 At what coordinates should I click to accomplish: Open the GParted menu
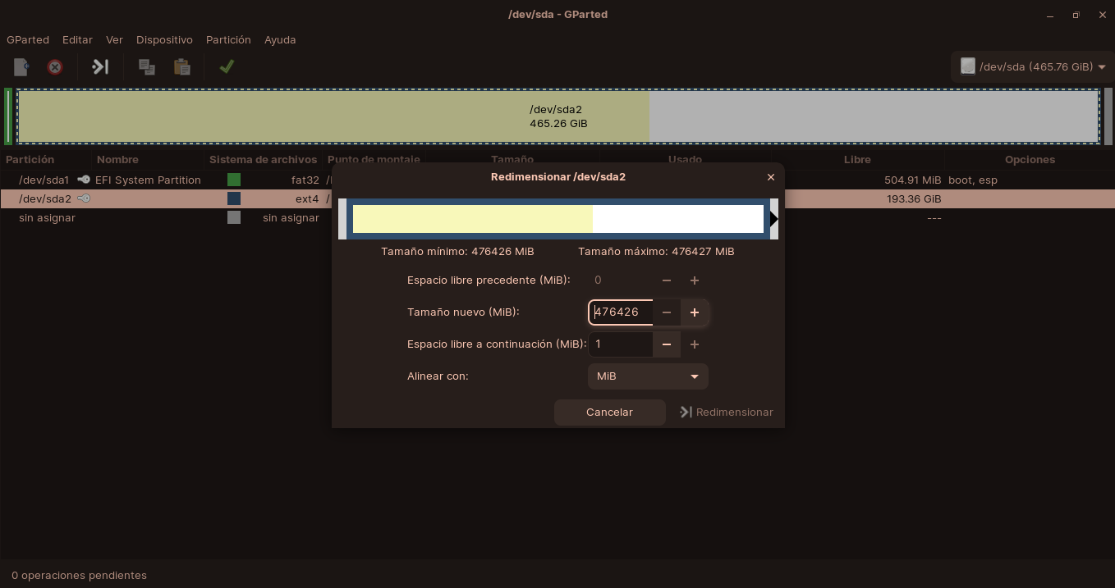coord(28,39)
